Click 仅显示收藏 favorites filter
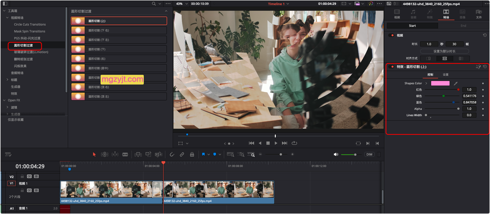The image size is (490, 214). (16, 120)
